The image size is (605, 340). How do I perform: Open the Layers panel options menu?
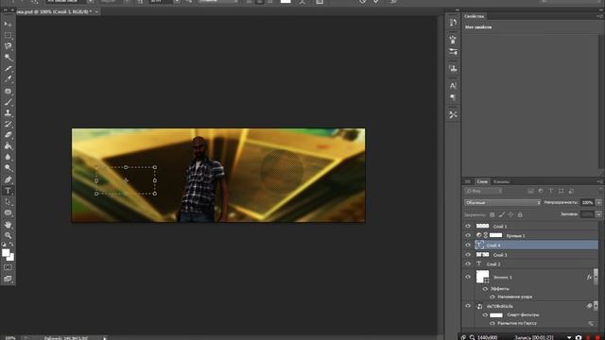point(599,181)
